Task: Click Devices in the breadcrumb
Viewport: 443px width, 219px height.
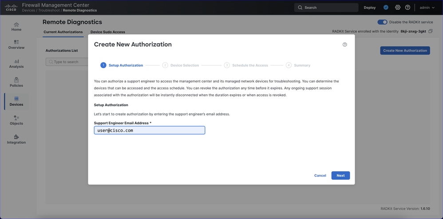Action: coord(28,11)
